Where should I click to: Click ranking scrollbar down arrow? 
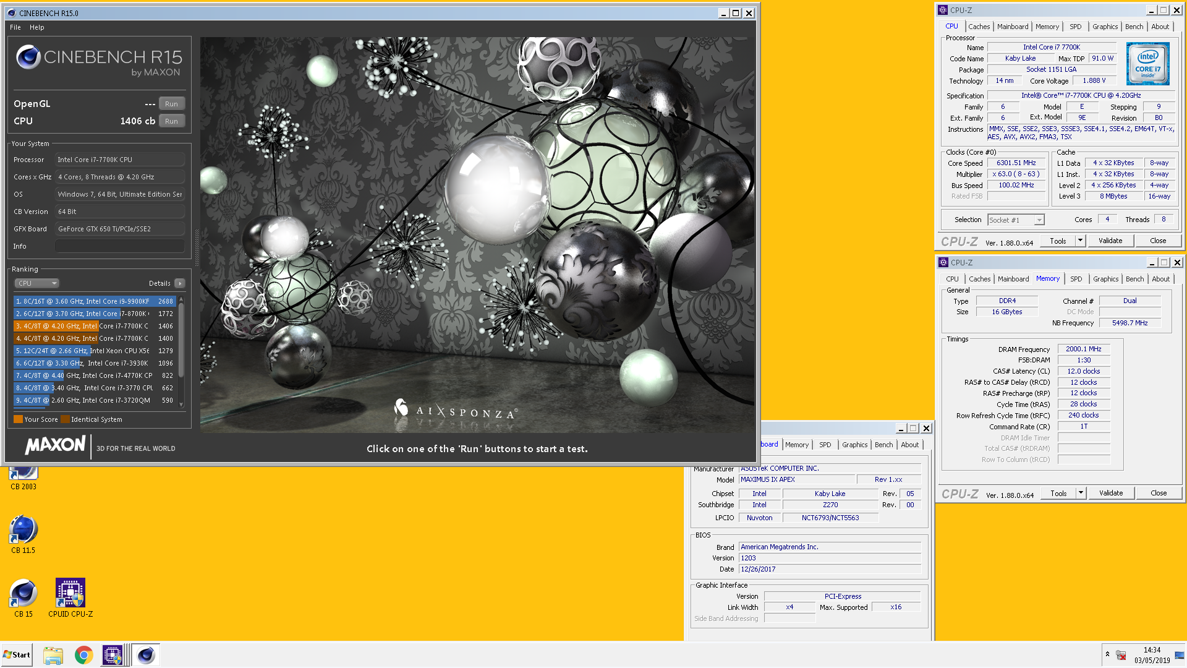point(181,405)
